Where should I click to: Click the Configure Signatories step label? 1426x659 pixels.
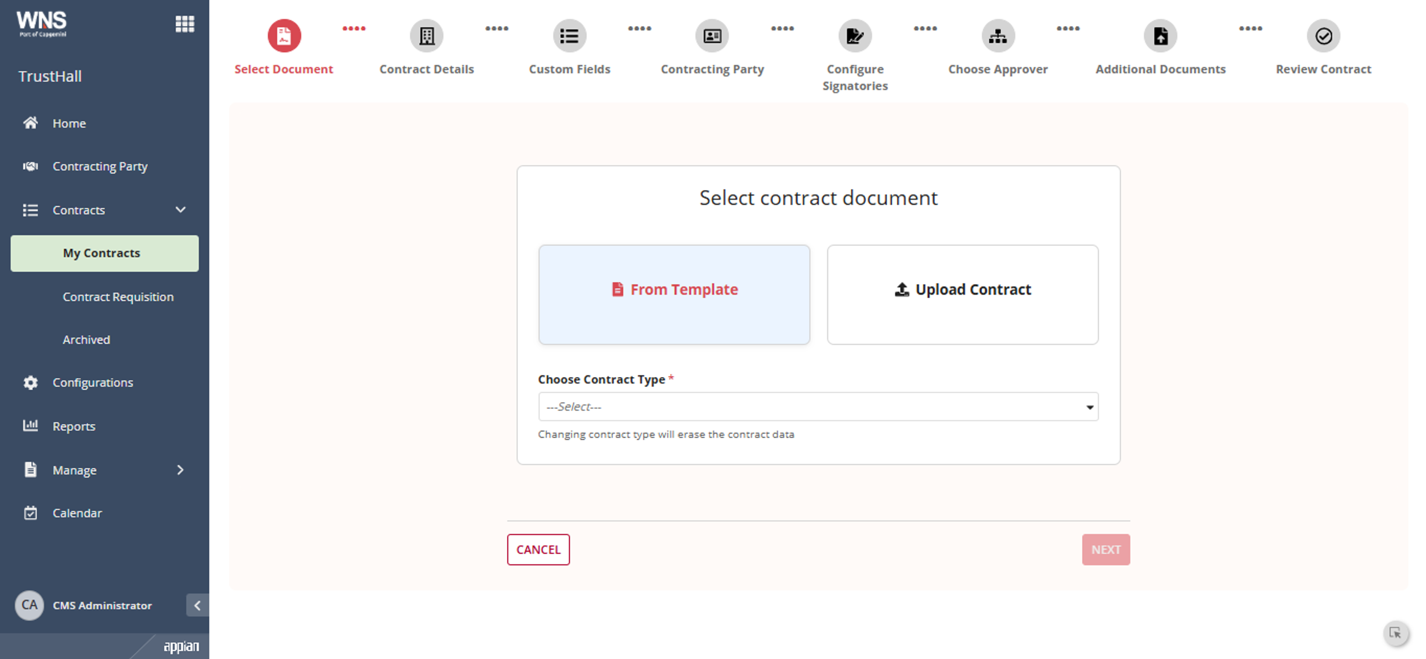click(855, 78)
